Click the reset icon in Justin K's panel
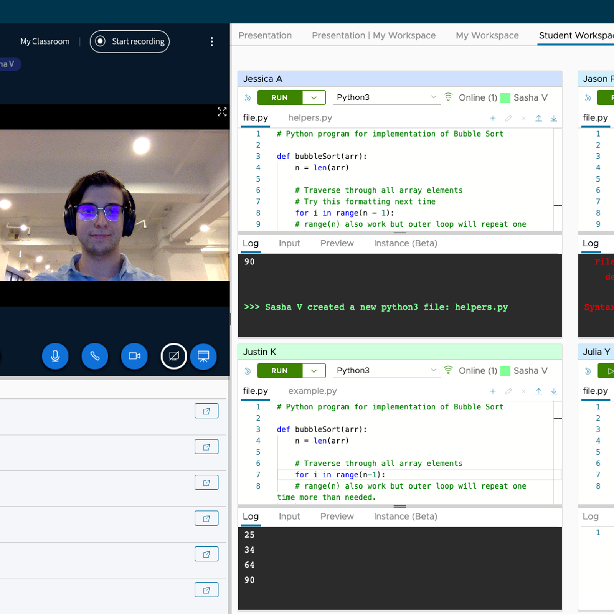Viewport: 614px width, 614px height. point(248,371)
